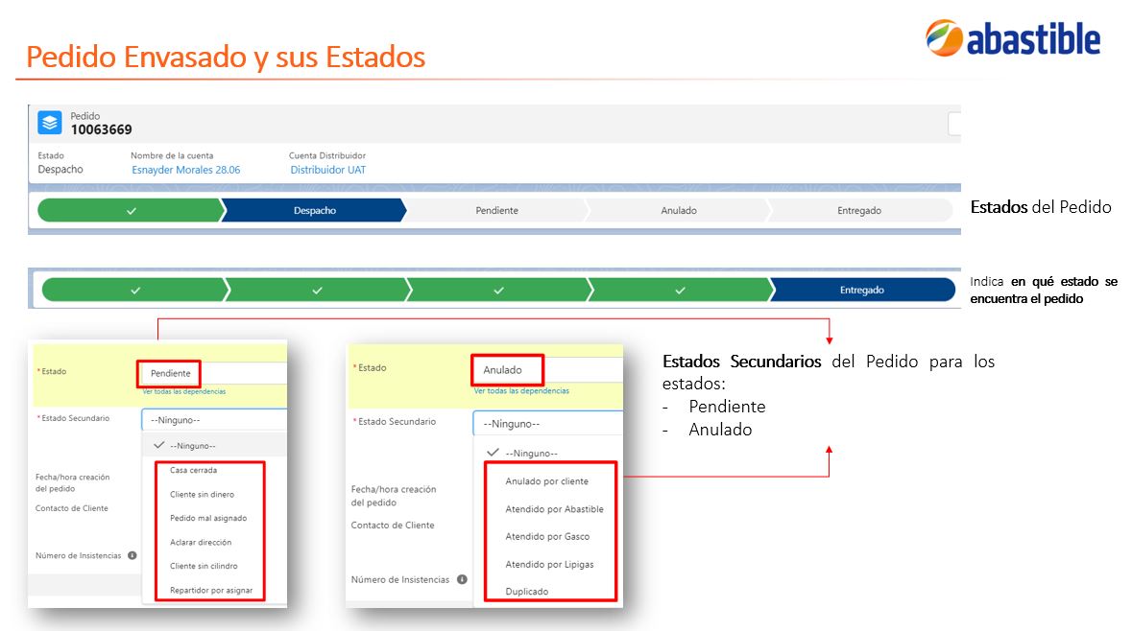Choose Atendido por Gasco option
The height and width of the screenshot is (631, 1132).
[547, 536]
